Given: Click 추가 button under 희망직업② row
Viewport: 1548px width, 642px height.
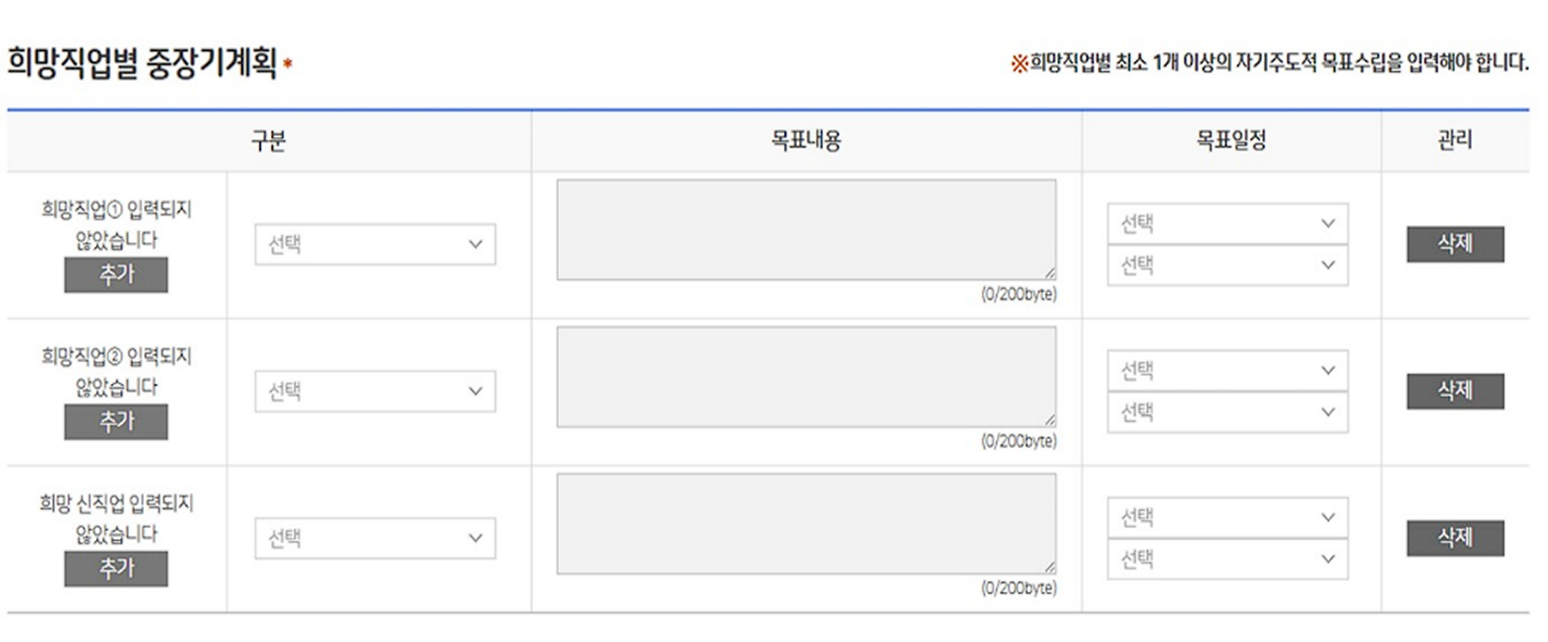Looking at the screenshot, I should click(116, 421).
